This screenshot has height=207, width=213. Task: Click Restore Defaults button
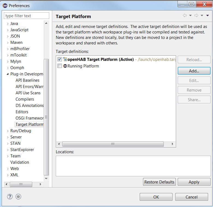(159, 182)
